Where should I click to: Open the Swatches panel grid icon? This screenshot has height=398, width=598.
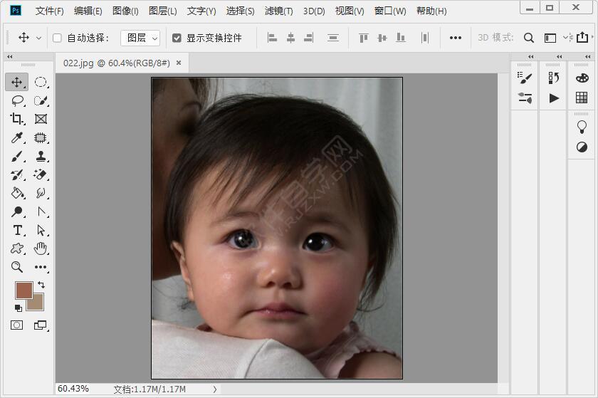coord(582,98)
